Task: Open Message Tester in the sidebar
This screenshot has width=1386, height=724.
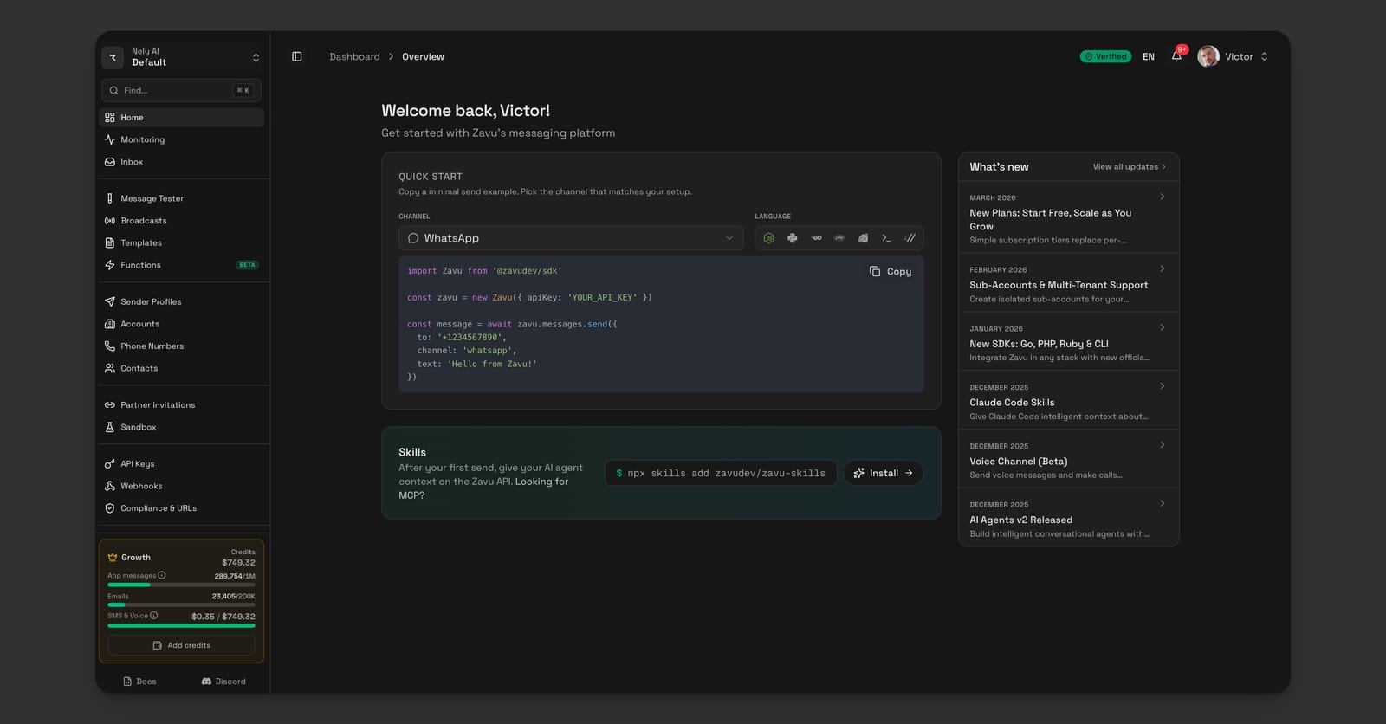Action: (x=182, y=198)
